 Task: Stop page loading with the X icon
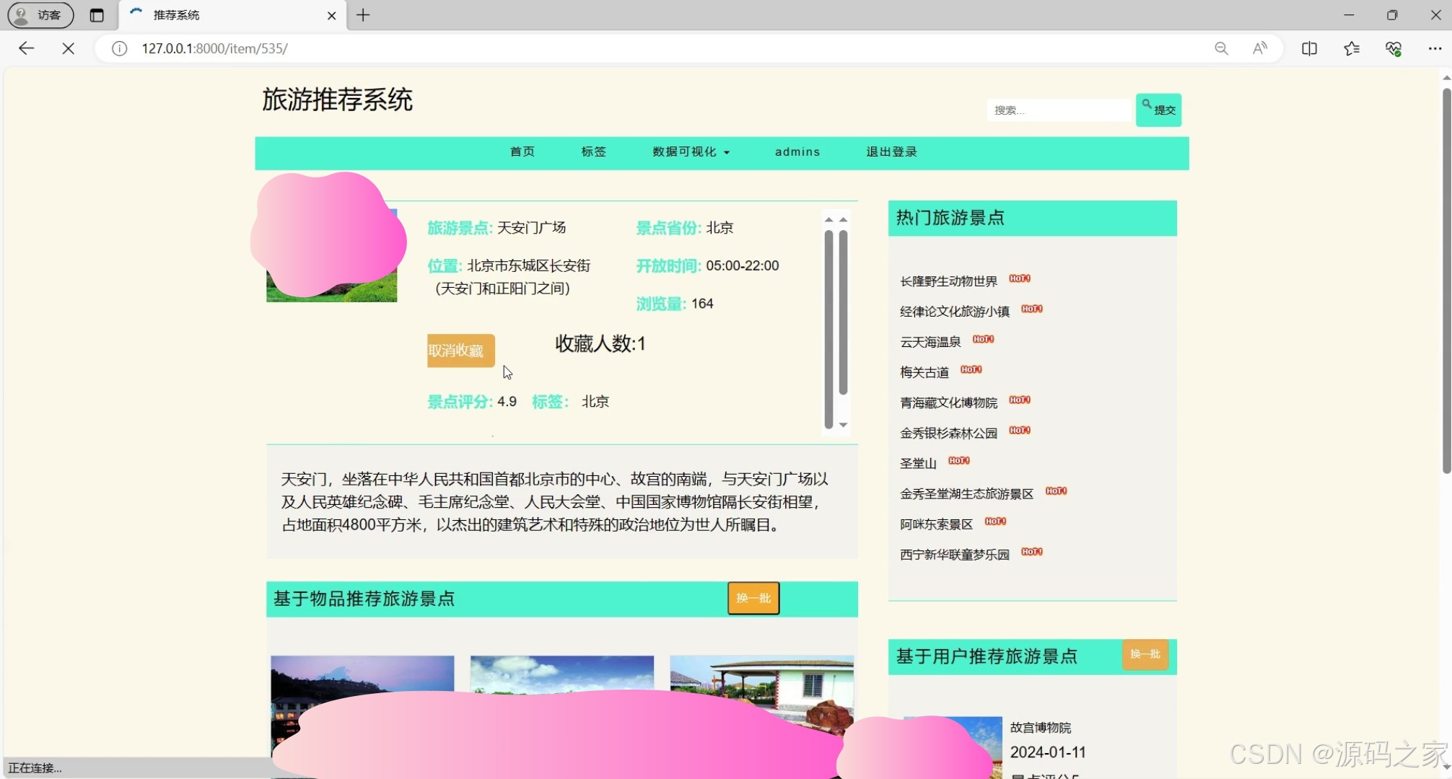pyautogui.click(x=67, y=48)
